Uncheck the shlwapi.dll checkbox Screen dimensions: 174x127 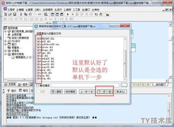[38, 50]
